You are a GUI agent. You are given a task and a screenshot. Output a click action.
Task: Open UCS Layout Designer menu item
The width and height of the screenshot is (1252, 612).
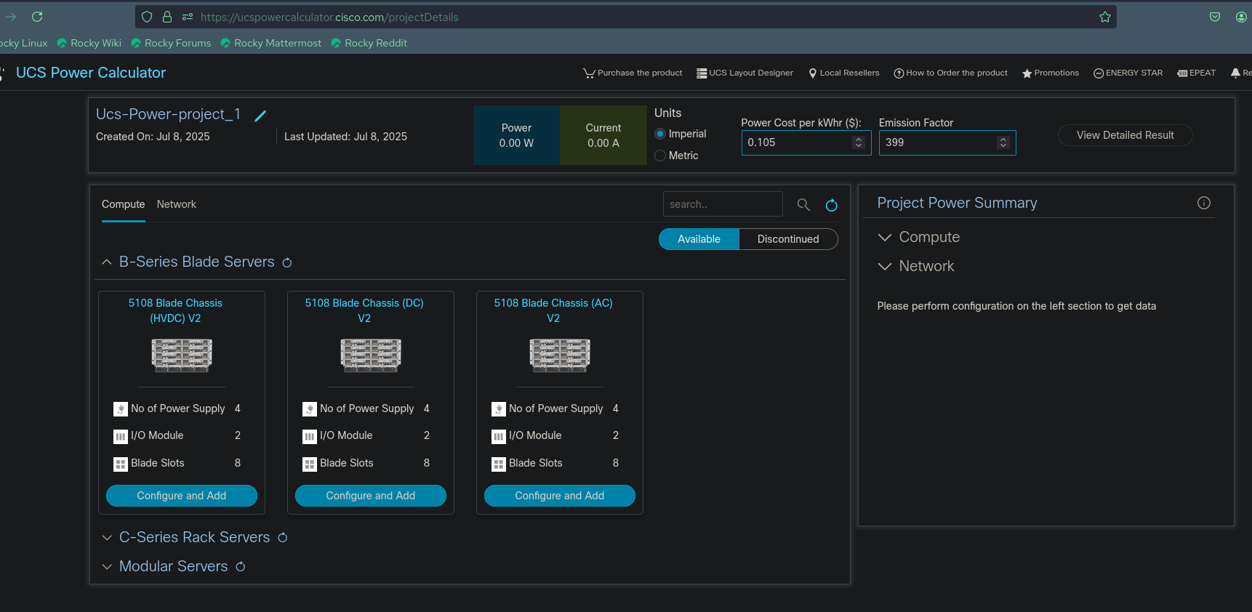click(x=745, y=73)
